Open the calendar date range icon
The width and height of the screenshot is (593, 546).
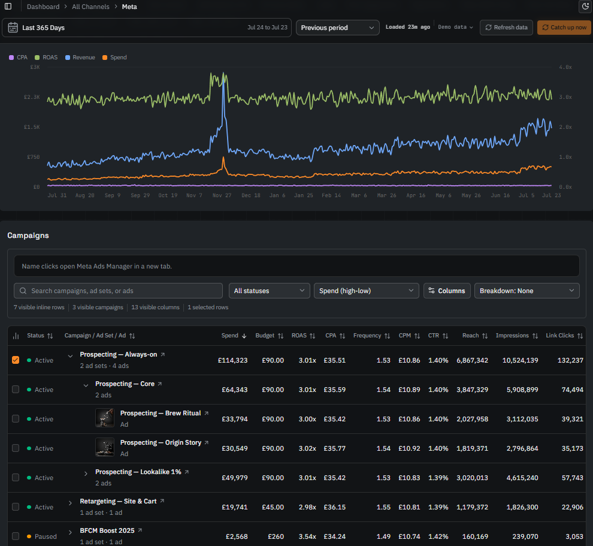pos(13,28)
